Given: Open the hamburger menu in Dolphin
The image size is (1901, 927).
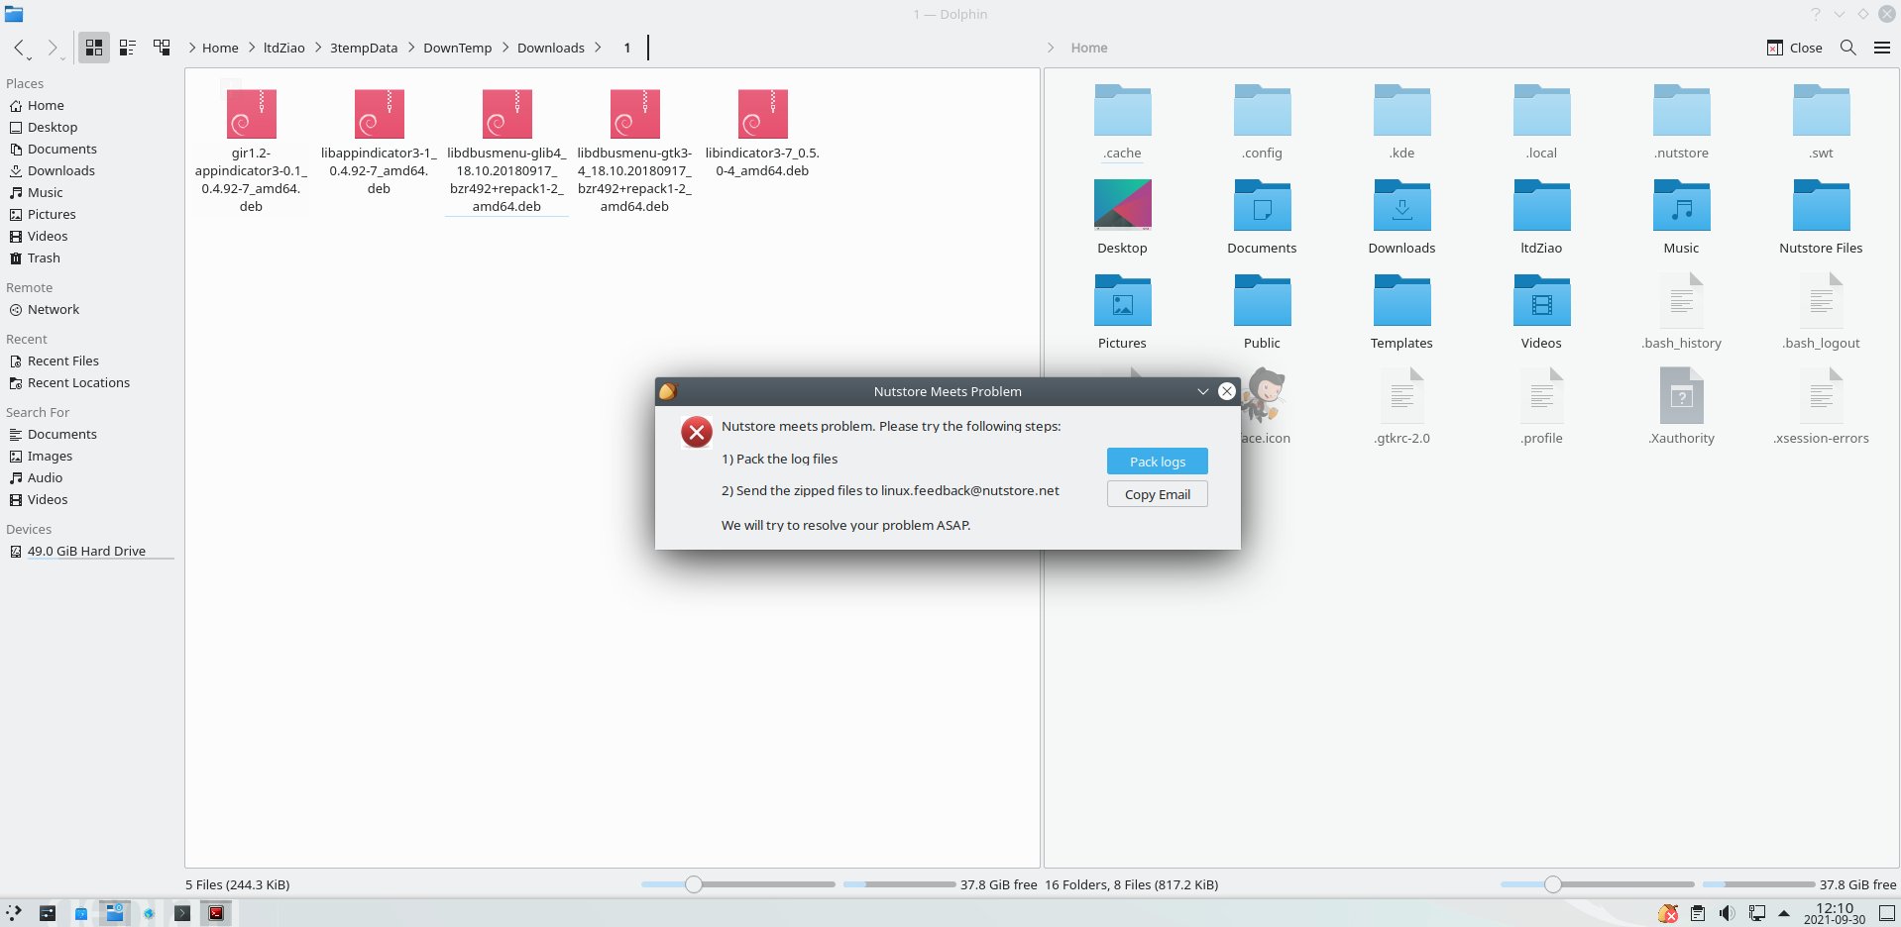Looking at the screenshot, I should 1882,48.
